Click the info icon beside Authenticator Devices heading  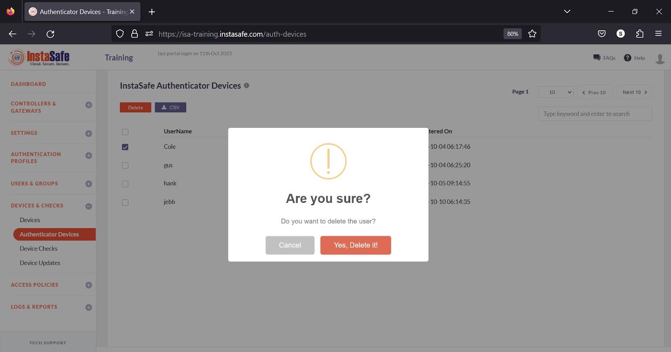click(x=247, y=85)
